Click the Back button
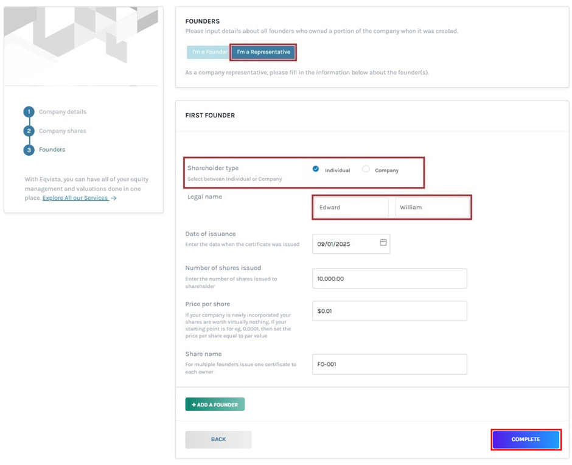 tap(218, 439)
